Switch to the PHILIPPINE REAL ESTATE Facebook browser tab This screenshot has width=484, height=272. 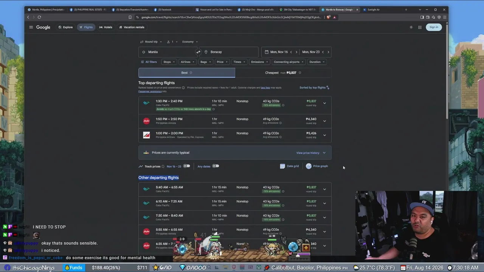click(x=88, y=9)
